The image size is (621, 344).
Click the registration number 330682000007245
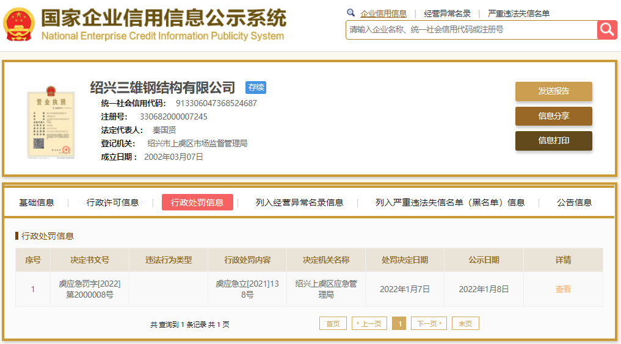pyautogui.click(x=173, y=117)
